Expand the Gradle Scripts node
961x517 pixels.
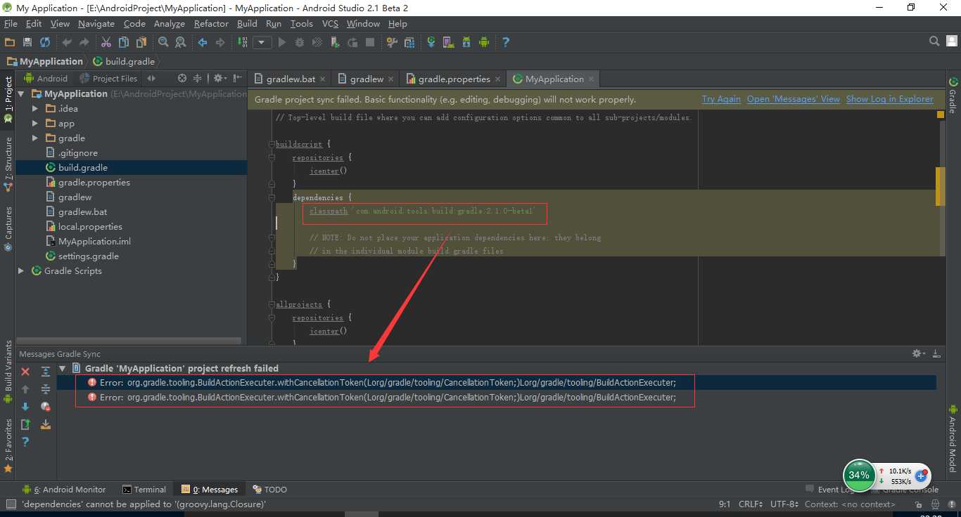point(21,270)
